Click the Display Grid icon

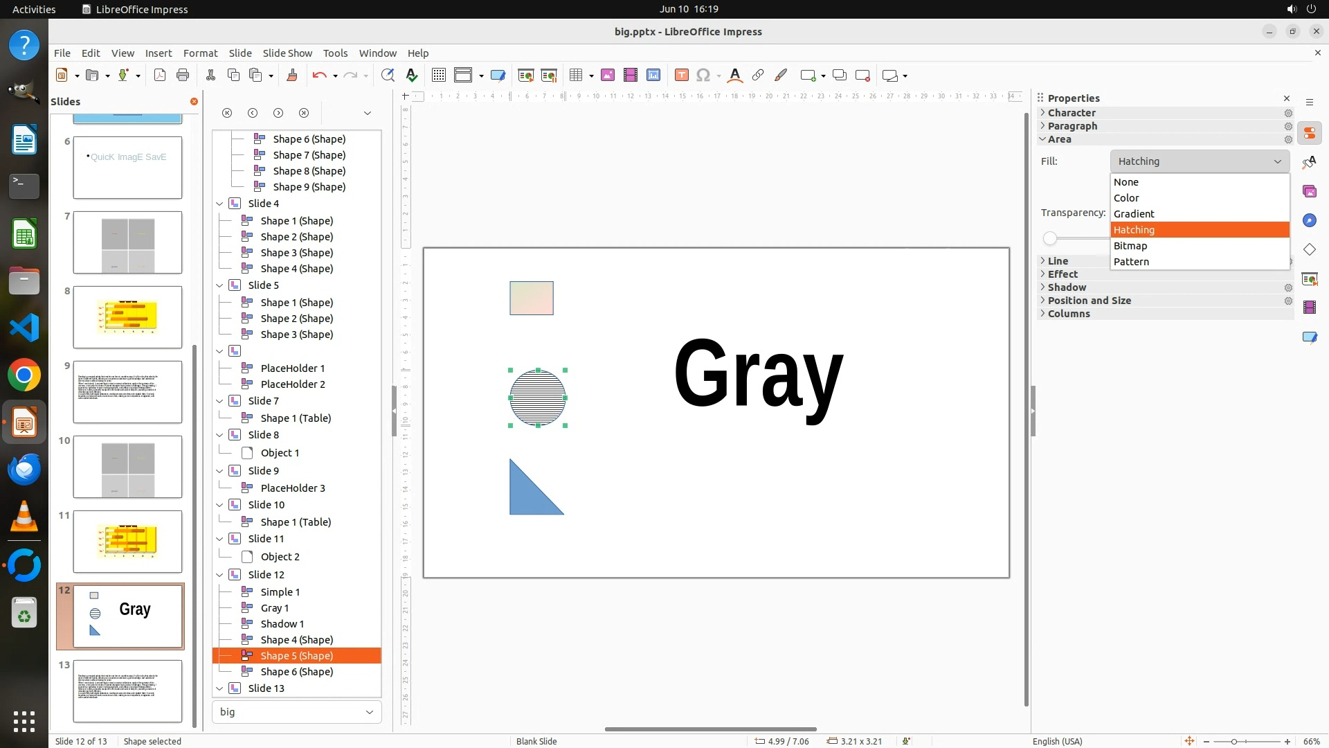[x=438, y=75]
